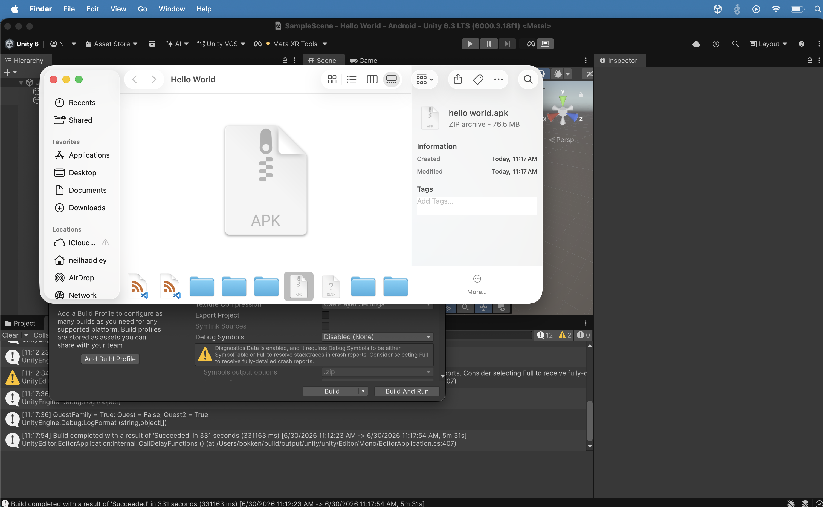Switch Finder to icon view
This screenshot has width=823, height=507.
[332, 79]
